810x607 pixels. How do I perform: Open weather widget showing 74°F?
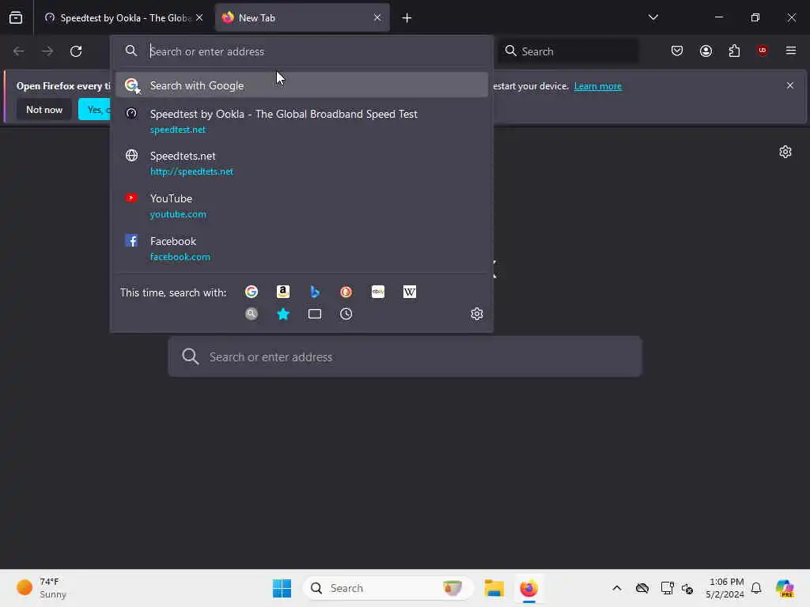[x=41, y=588]
